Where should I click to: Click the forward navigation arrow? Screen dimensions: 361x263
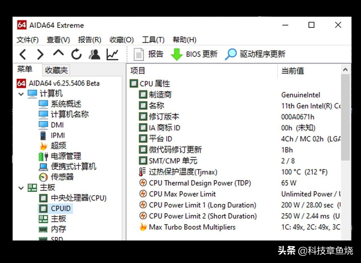pos(41,54)
